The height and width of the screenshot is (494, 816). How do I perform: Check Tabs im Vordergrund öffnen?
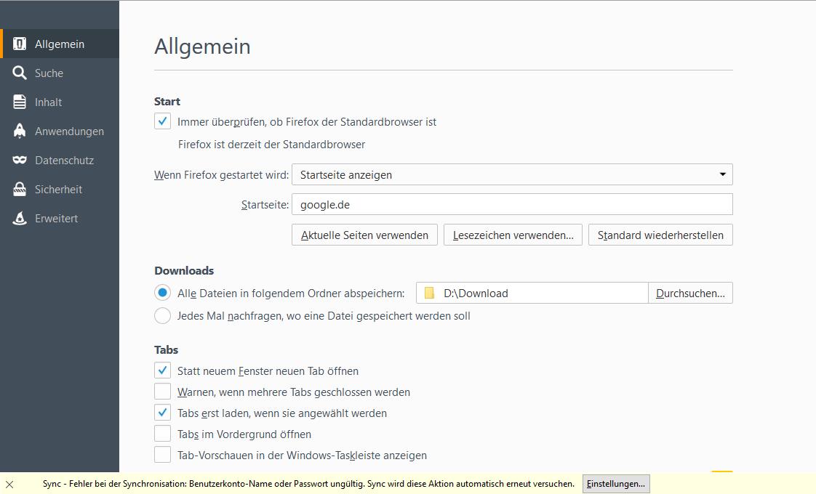(162, 434)
